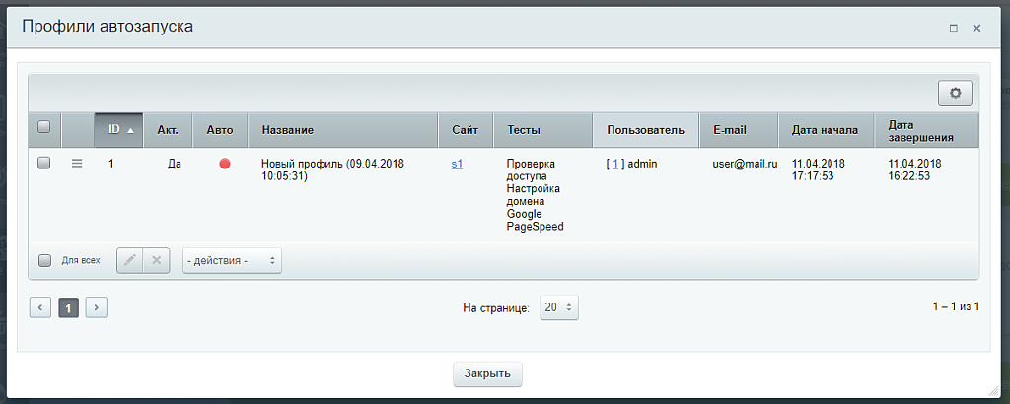Go to previous page arrow

(x=40, y=307)
